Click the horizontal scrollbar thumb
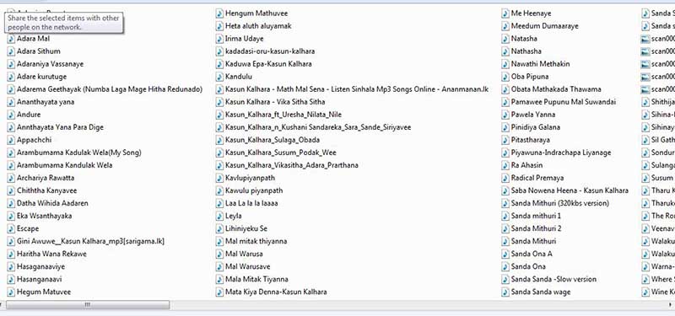The image size is (675, 316). click(x=88, y=305)
